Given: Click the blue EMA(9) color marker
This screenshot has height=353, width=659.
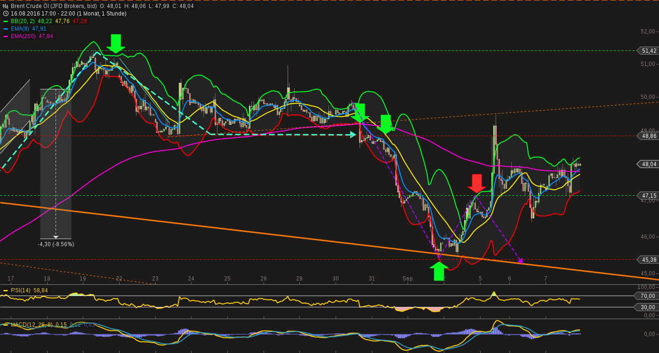Looking at the screenshot, I should [6, 29].
